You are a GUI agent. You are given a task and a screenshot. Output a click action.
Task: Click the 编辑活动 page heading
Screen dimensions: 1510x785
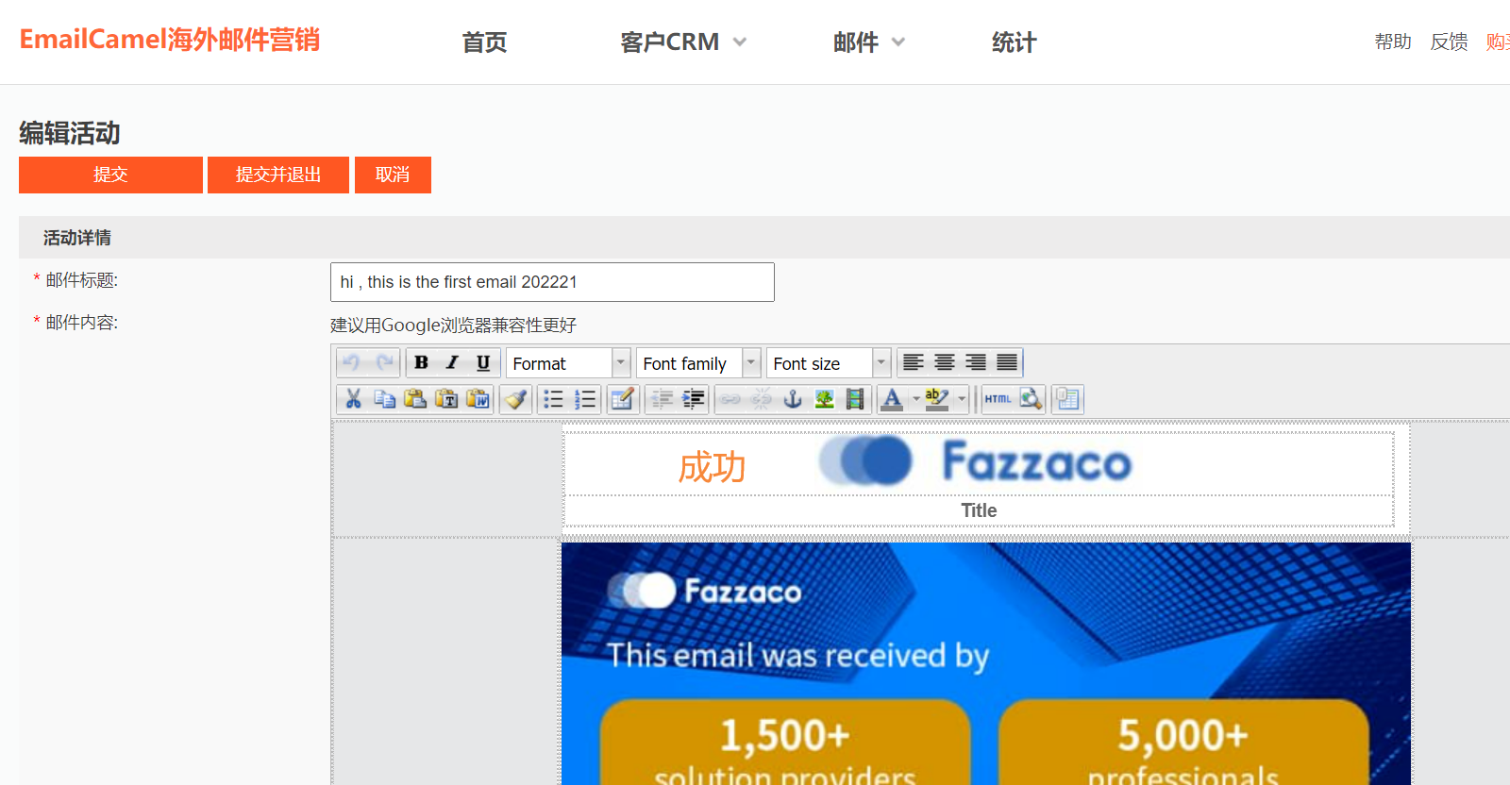coord(70,133)
